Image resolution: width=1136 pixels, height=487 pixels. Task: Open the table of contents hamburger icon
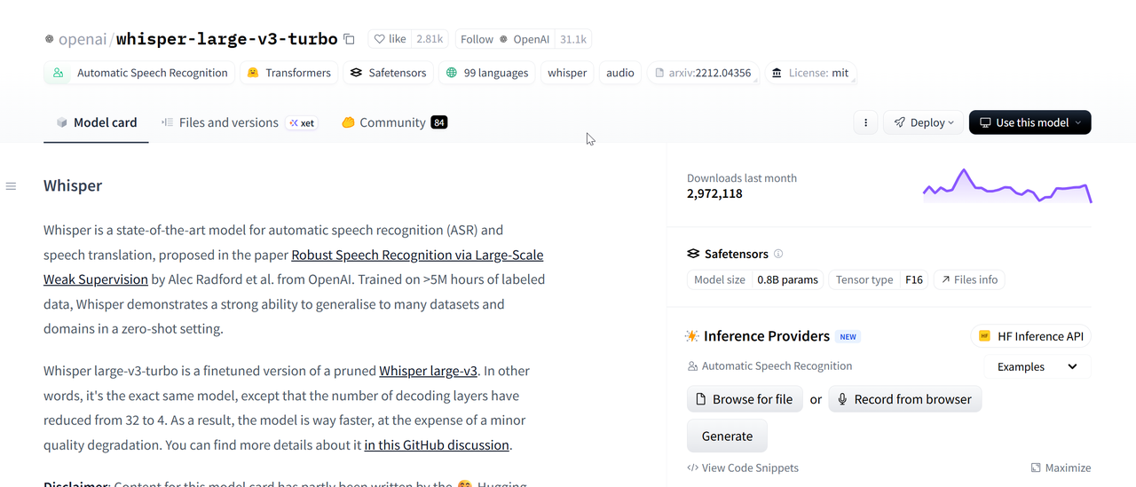tap(11, 186)
